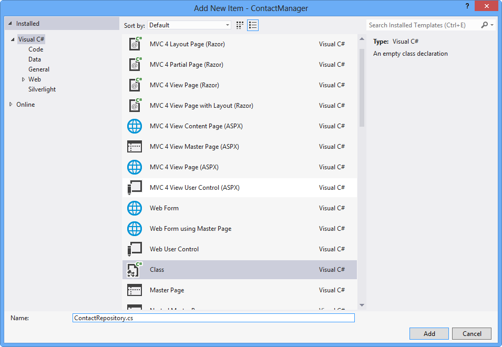Select the Web Form template icon
The image size is (502, 347).
coord(135,208)
